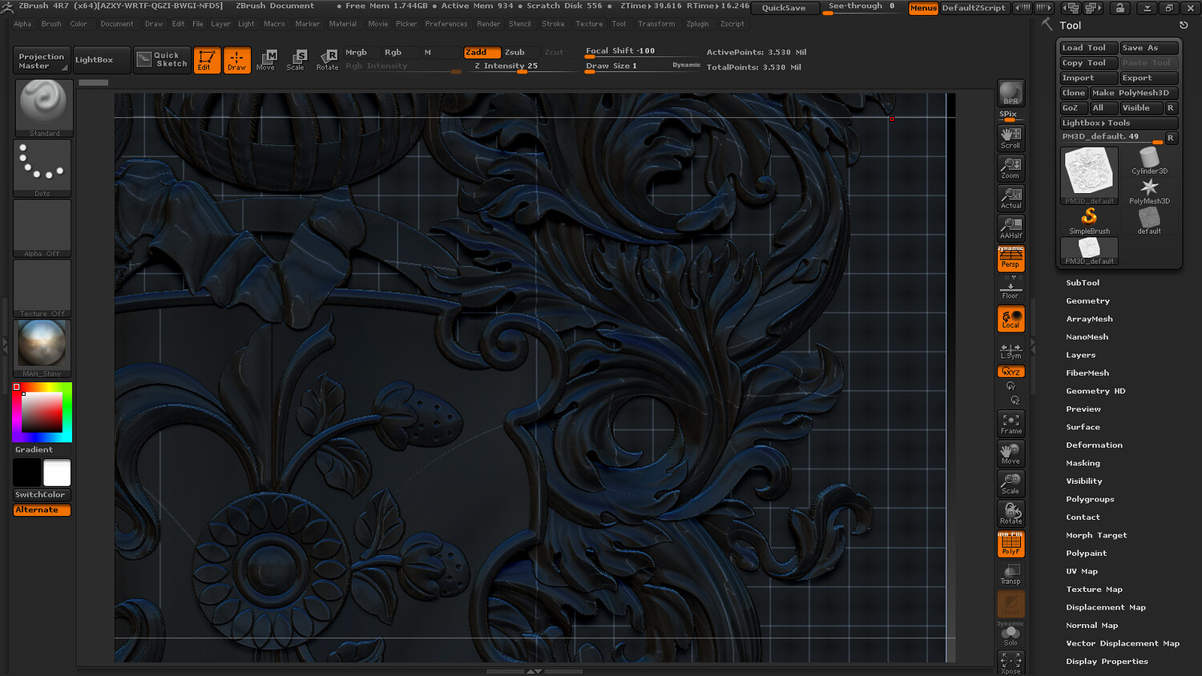This screenshot has height=676, width=1202.
Task: Open the Dots stroke picker
Action: (42, 168)
